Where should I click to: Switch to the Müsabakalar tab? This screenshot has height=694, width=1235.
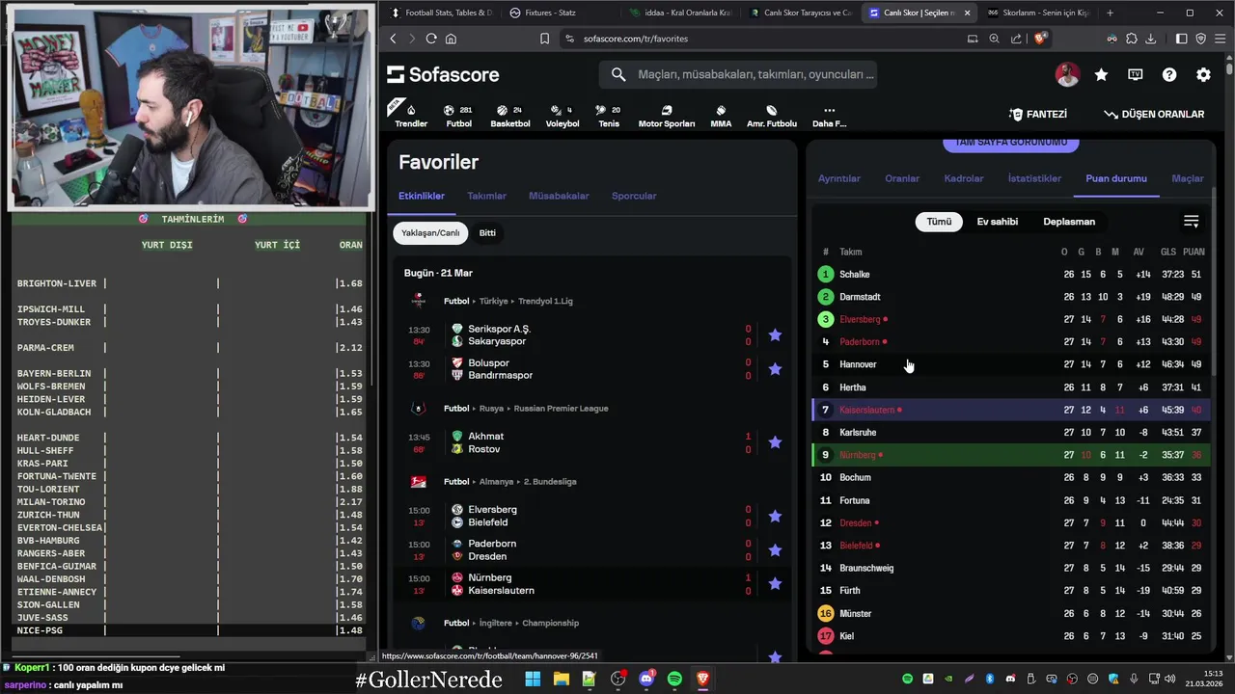[559, 196]
